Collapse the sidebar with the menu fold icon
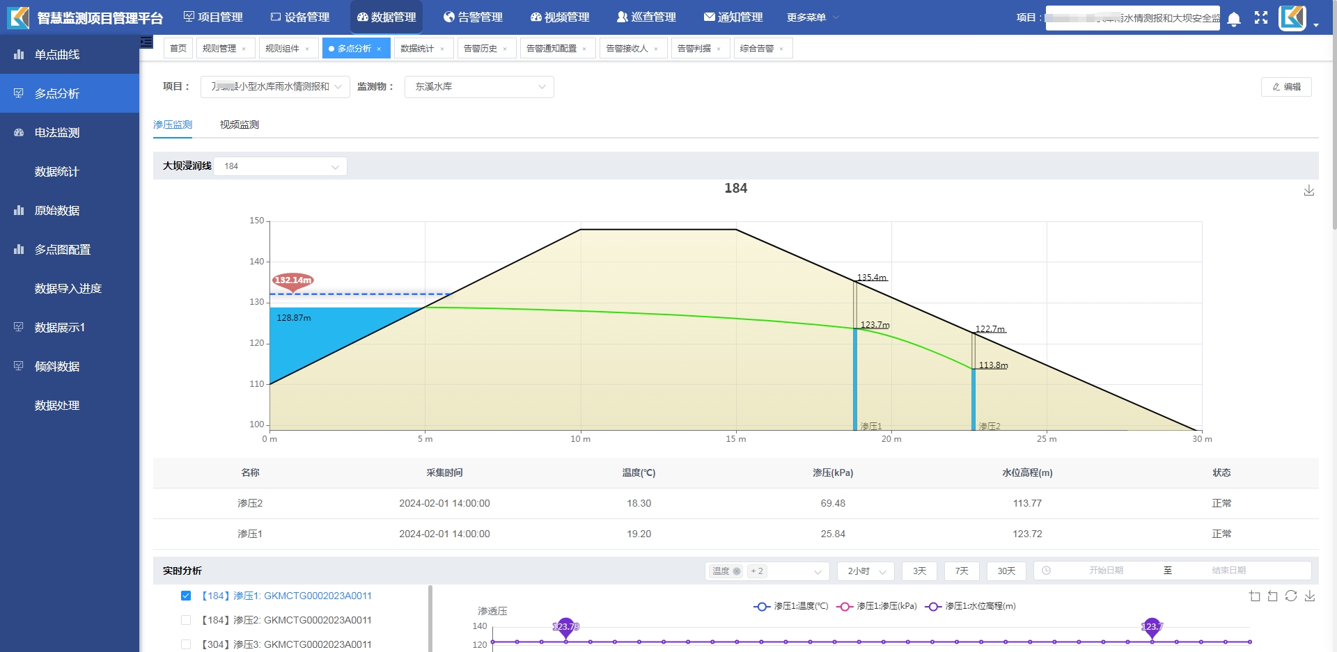This screenshot has width=1337, height=652. (x=146, y=42)
